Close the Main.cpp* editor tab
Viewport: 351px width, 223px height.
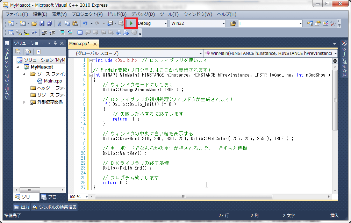click(x=95, y=44)
